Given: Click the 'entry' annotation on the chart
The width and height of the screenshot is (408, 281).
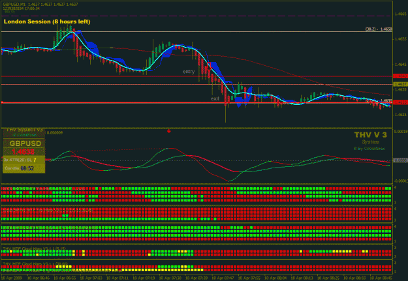Looking at the screenshot, I should point(189,72).
